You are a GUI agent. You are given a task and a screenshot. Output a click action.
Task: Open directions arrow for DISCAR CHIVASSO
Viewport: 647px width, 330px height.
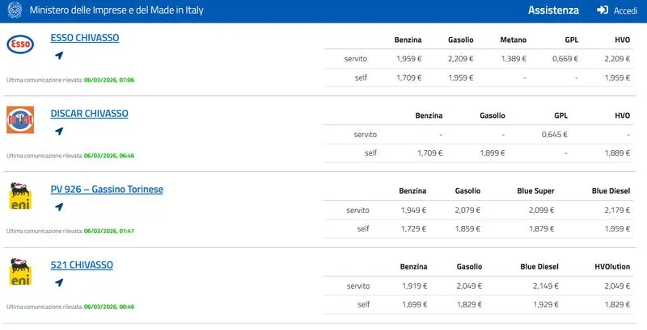[59, 132]
